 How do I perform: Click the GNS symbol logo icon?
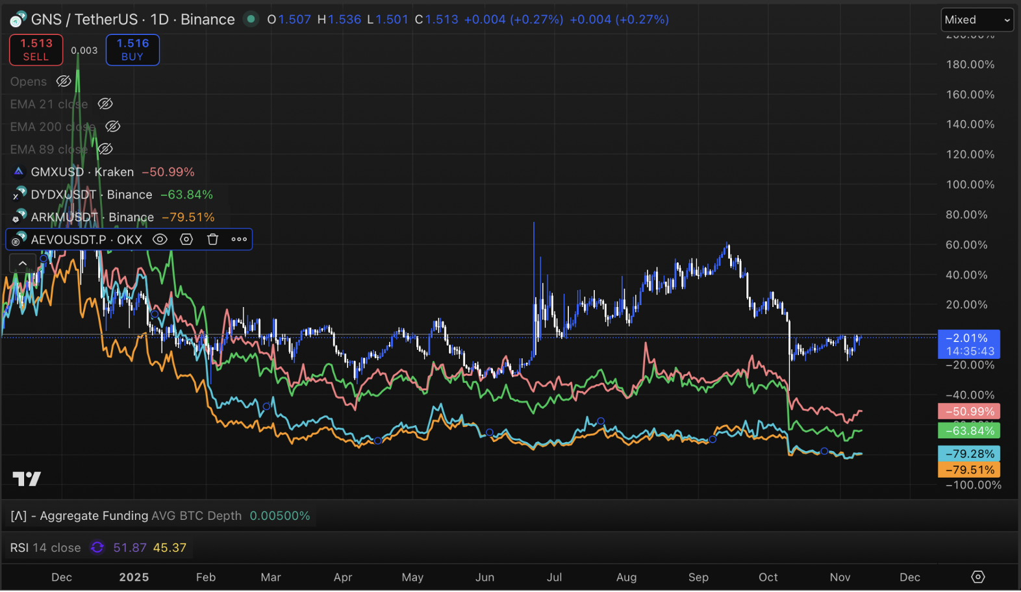tap(18, 19)
